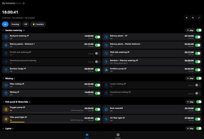Turn off the Filter pond light 5F toggle
This screenshot has height=139, width=204.
(98, 119)
